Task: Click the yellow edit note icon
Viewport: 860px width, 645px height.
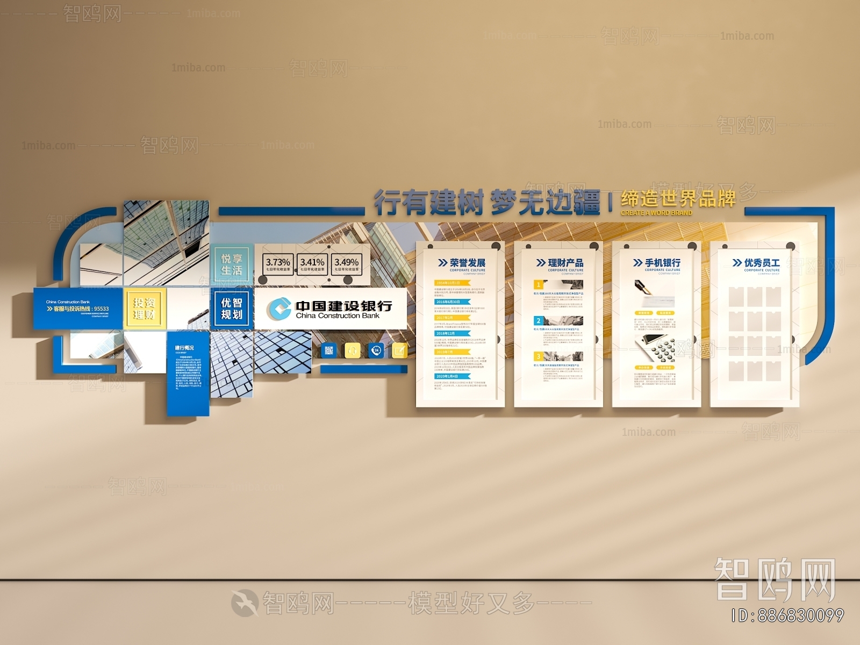Action: (x=399, y=351)
